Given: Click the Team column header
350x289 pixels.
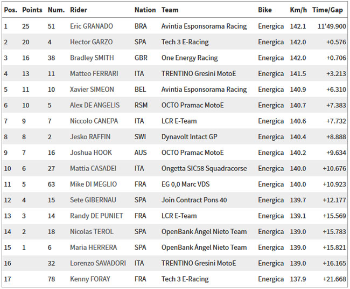Looking at the screenshot, I should point(170,10).
